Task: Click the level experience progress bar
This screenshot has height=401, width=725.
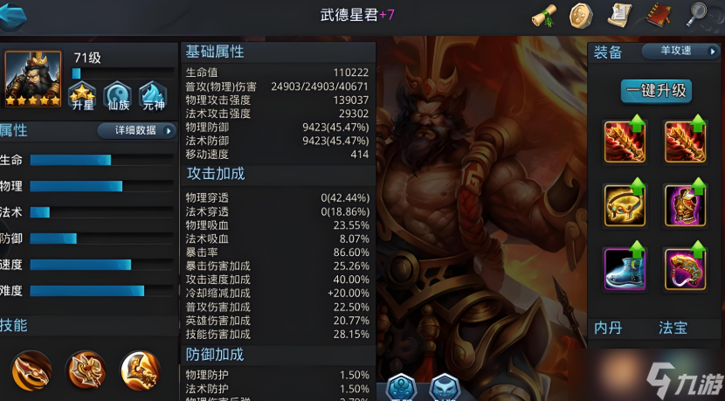Action: [123, 73]
